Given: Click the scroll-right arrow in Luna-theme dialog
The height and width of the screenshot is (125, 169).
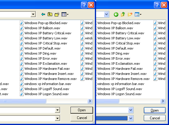Looking at the screenshot, I should point(163,101).
